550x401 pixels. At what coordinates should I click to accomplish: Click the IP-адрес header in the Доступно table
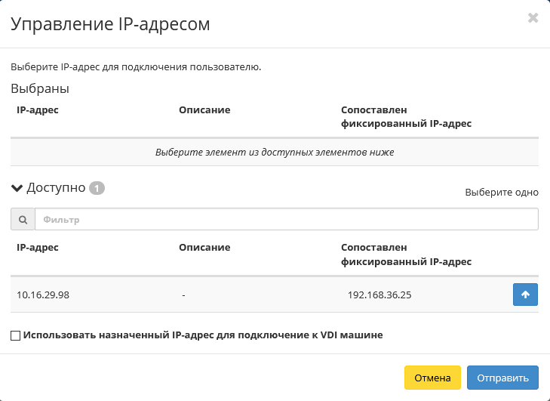(x=38, y=247)
